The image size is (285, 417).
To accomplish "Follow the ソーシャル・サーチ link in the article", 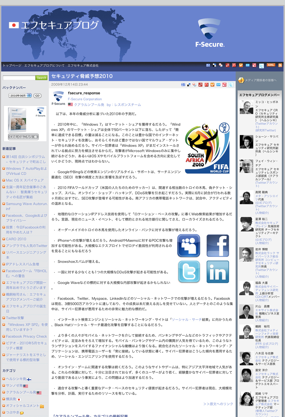I will [x=187, y=319].
